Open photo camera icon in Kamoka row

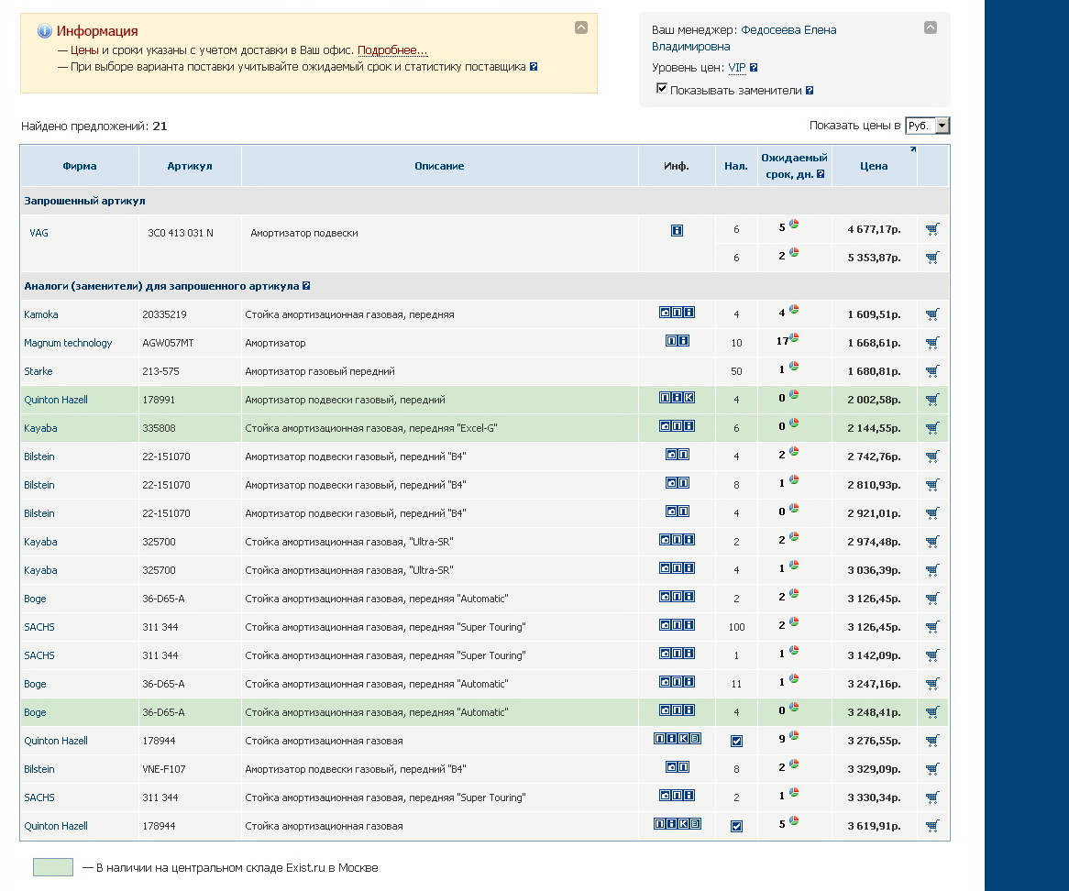666,313
